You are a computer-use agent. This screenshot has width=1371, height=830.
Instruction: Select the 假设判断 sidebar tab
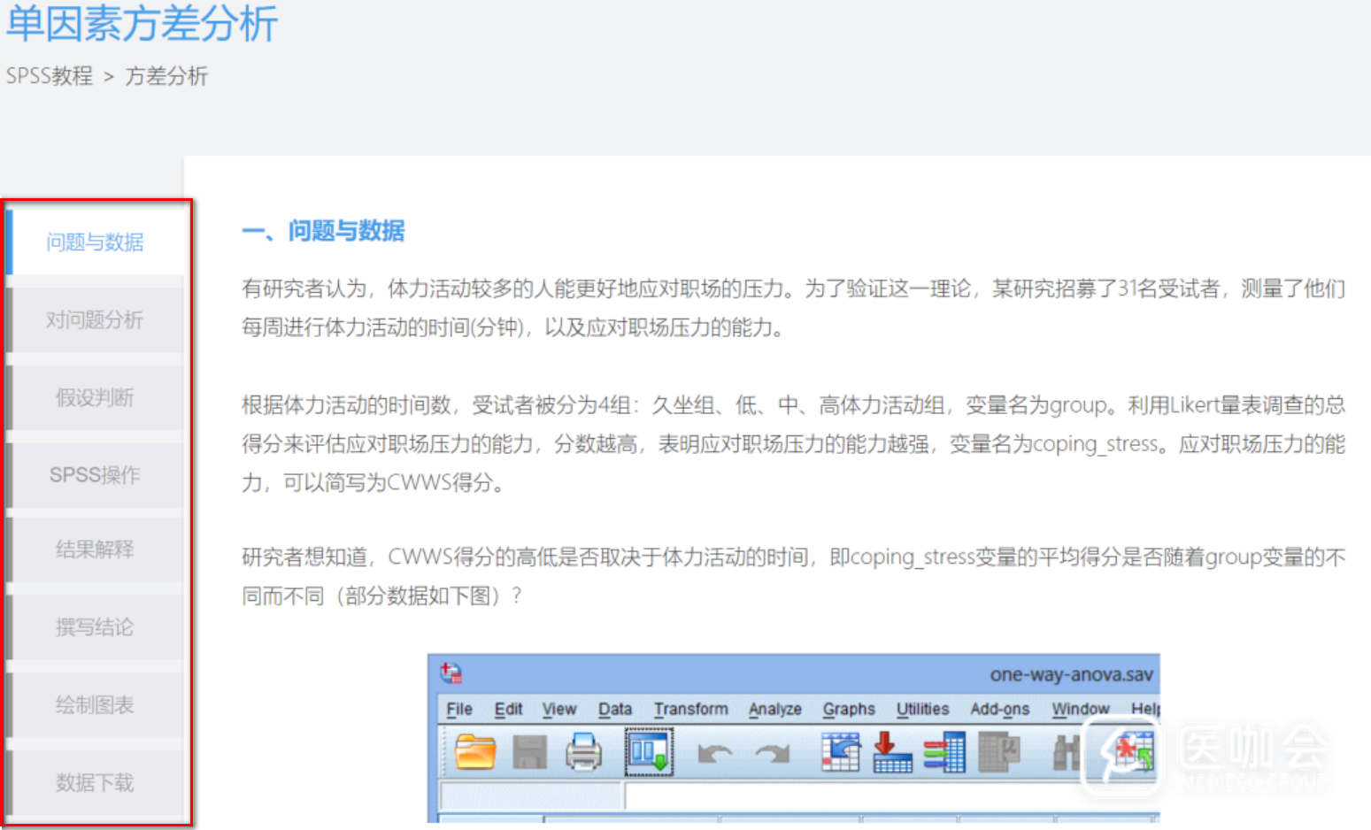coord(95,398)
